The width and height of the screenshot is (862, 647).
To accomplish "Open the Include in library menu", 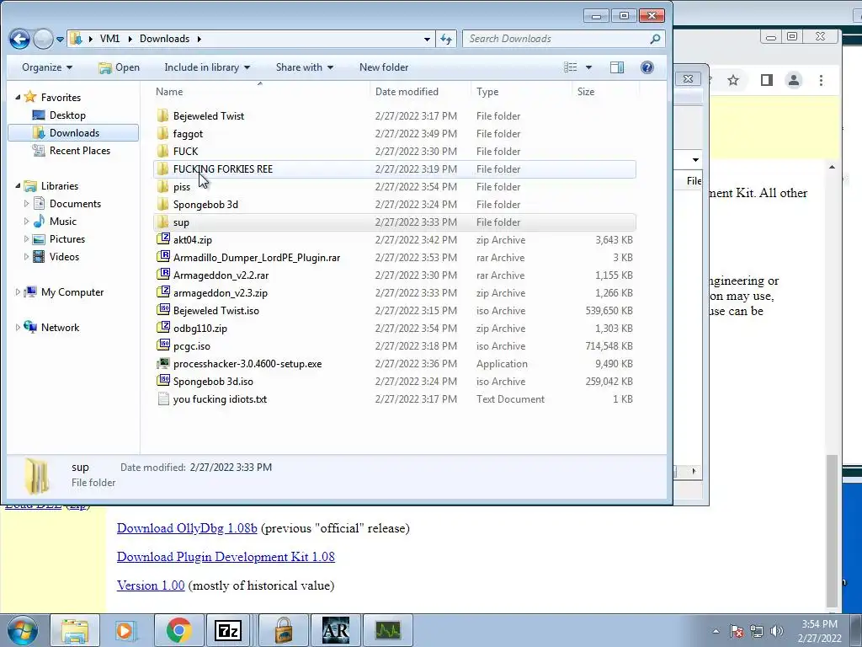I will pos(207,67).
